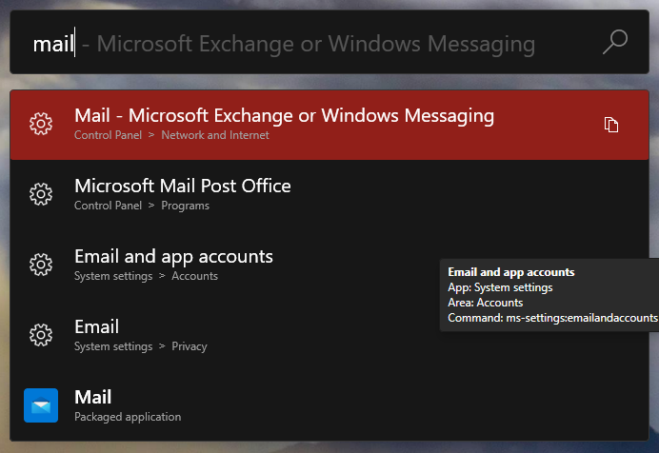Click tooltip line 'Area: Accounts'
Image resolution: width=659 pixels, height=453 pixels.
486,303
